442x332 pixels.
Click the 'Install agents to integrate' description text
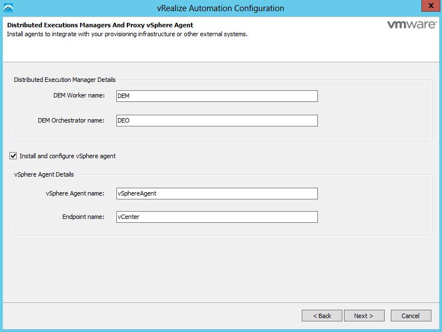click(127, 34)
